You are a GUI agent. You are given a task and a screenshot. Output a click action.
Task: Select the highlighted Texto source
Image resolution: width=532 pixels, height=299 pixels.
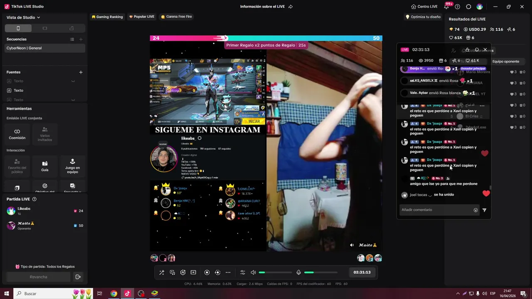point(45,91)
